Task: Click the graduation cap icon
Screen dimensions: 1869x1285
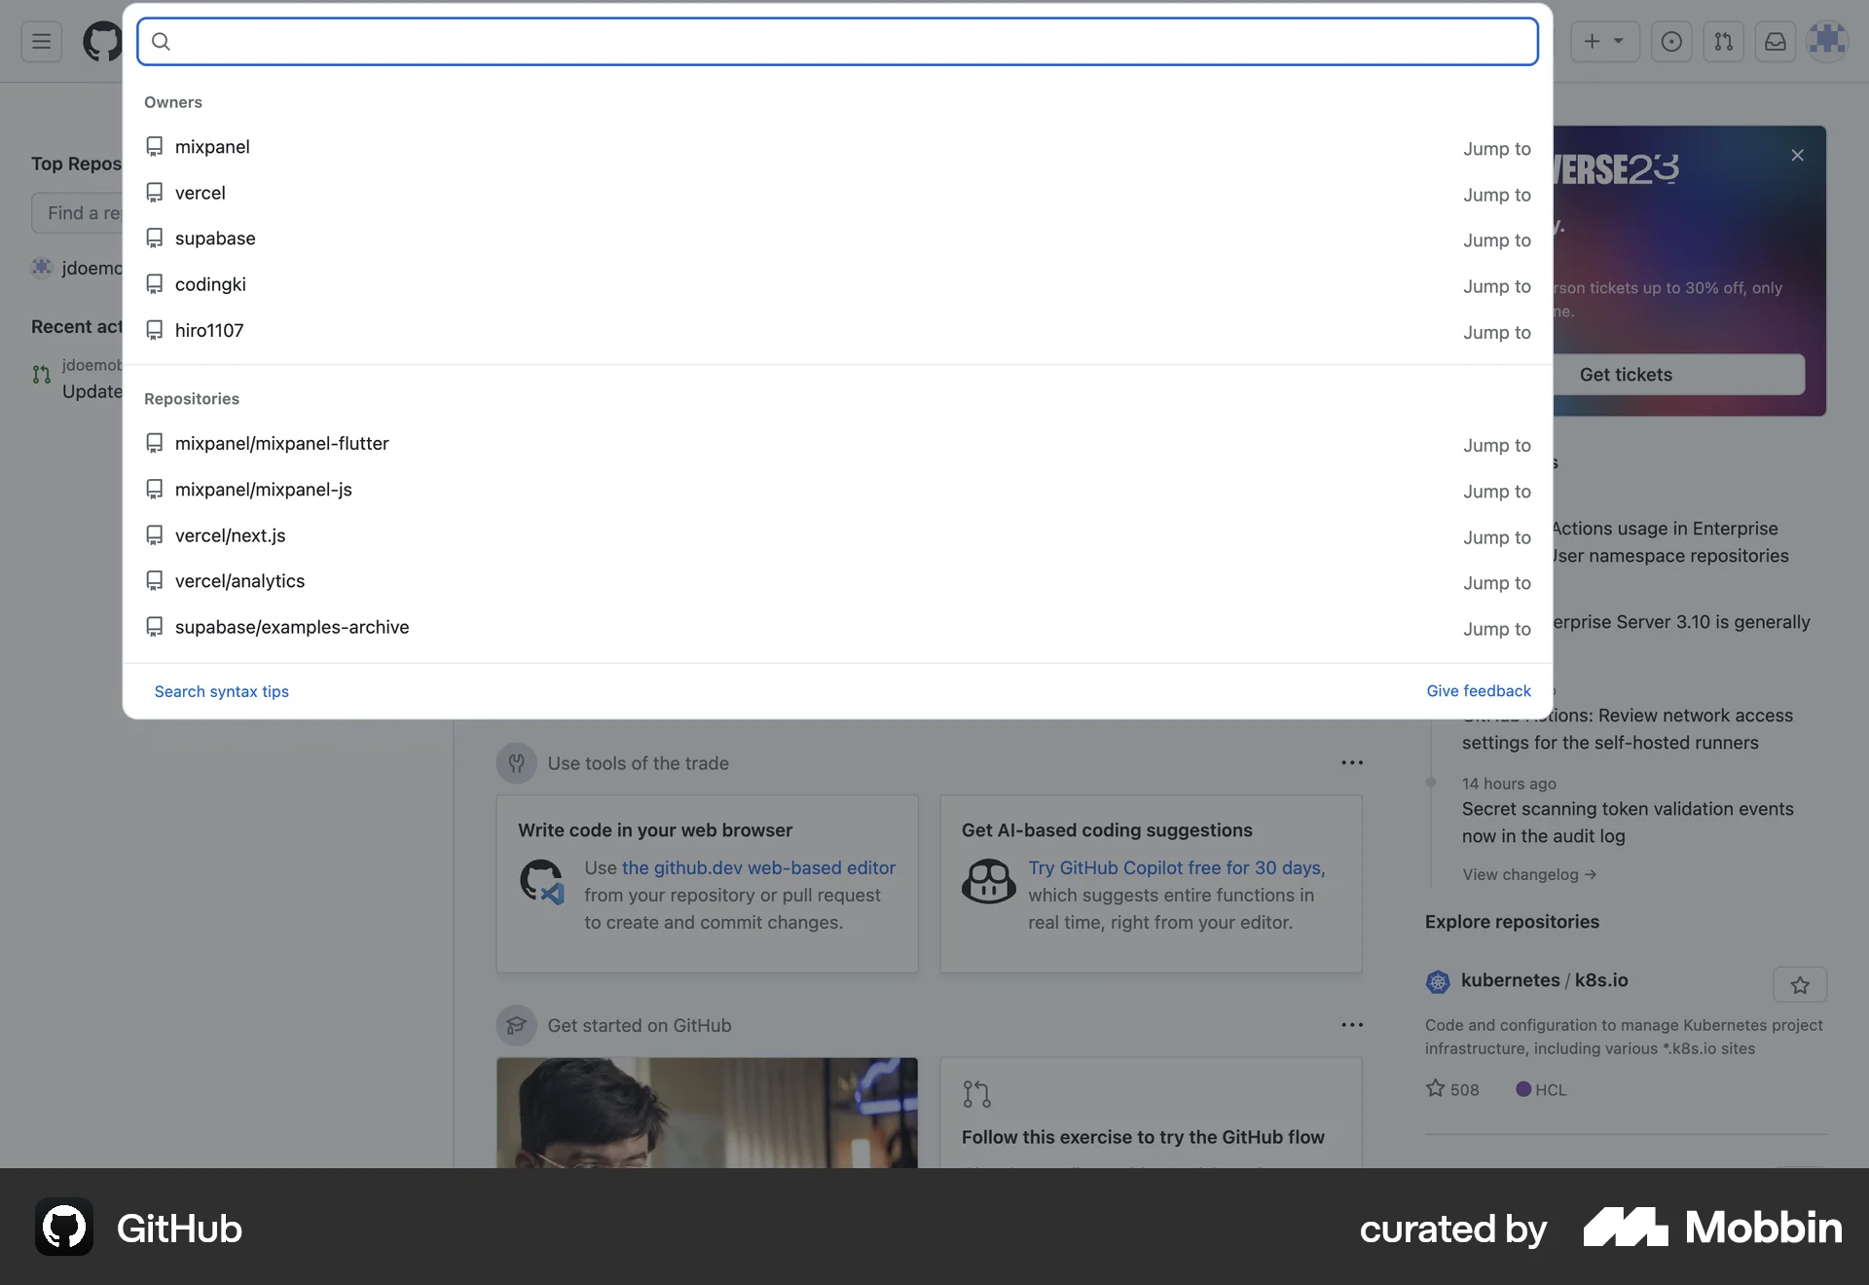Action: coord(516,1025)
